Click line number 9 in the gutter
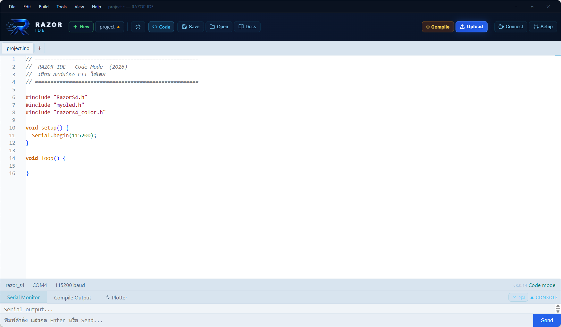The width and height of the screenshot is (561, 327). [x=14, y=120]
